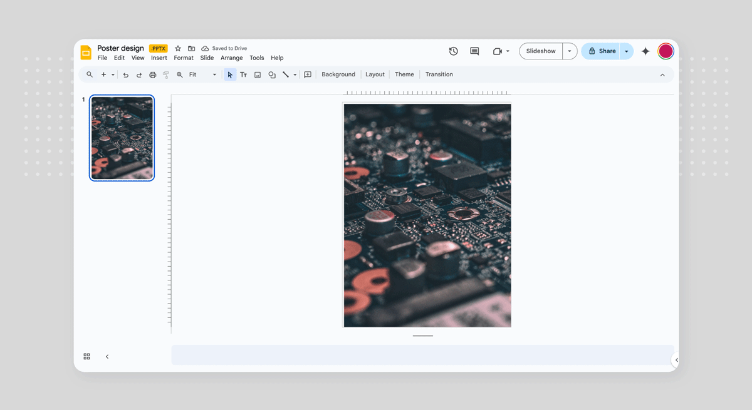Click the Background button

tap(338, 74)
